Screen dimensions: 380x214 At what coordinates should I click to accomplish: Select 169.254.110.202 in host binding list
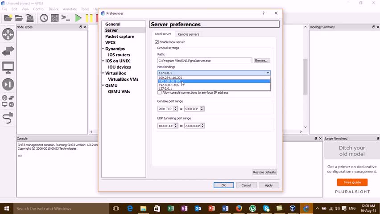214,78
